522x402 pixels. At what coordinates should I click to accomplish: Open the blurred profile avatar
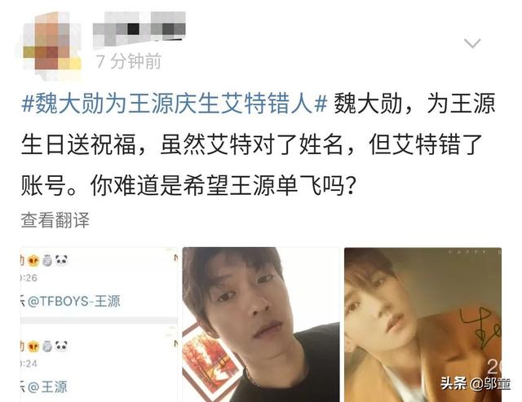coord(51,45)
